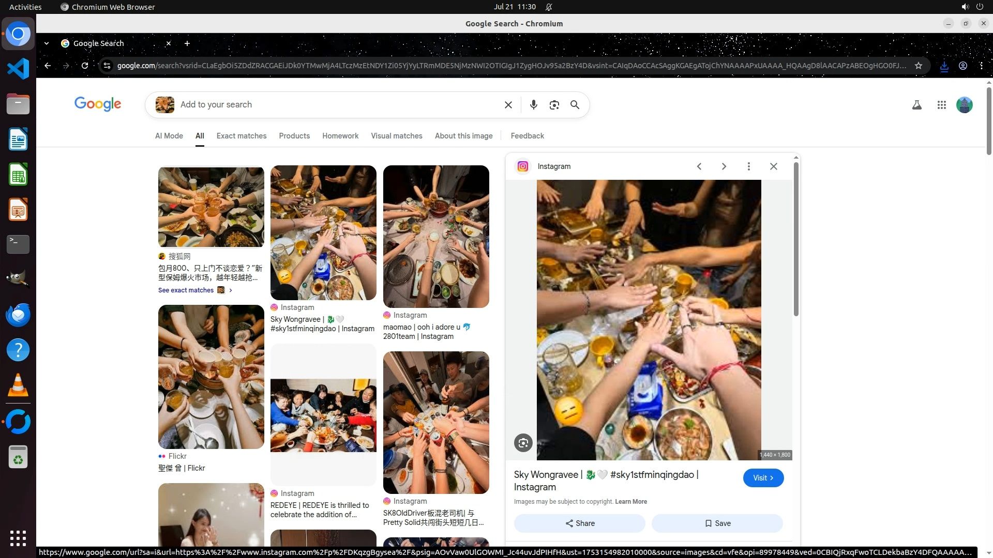Open three-dot options in Instagram preview
Image resolution: width=993 pixels, height=558 pixels.
748,166
